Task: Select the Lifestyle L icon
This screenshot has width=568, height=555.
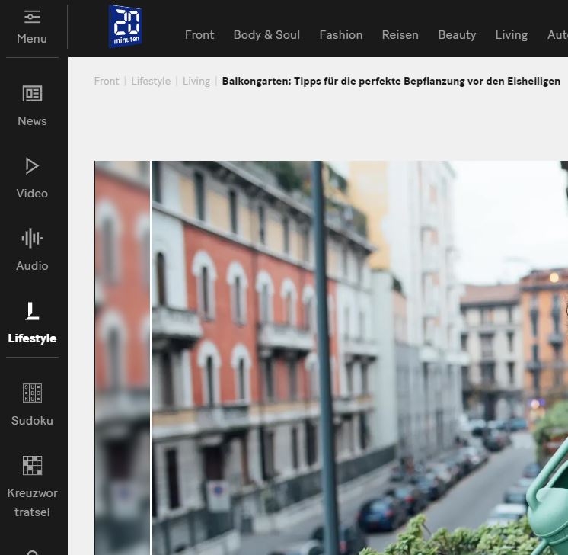Action: click(32, 311)
